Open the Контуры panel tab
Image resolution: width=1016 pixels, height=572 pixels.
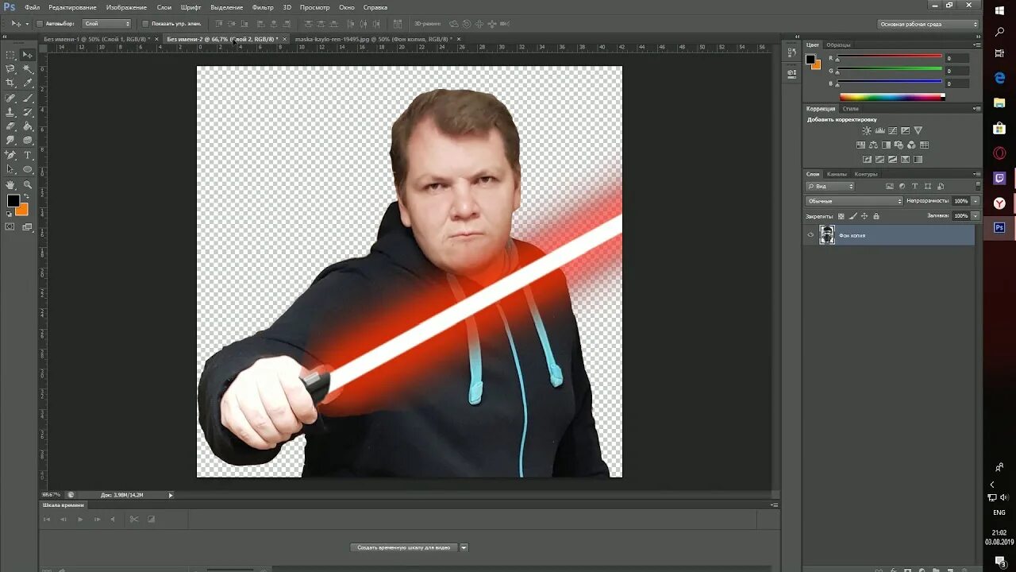point(866,174)
